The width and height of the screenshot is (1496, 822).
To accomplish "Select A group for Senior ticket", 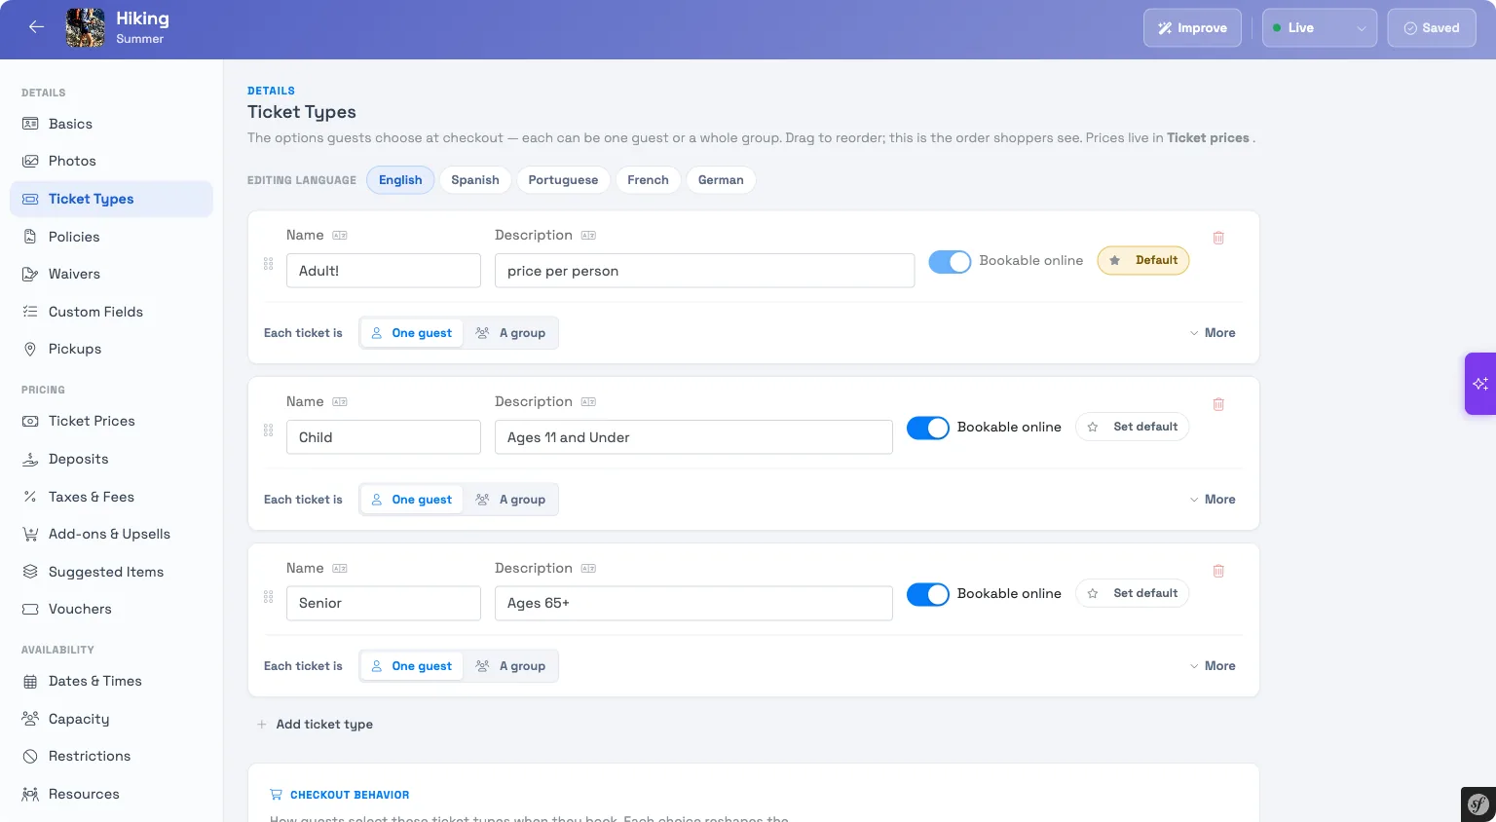I will (510, 666).
